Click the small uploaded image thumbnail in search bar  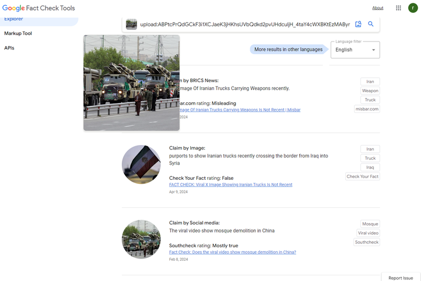131,24
